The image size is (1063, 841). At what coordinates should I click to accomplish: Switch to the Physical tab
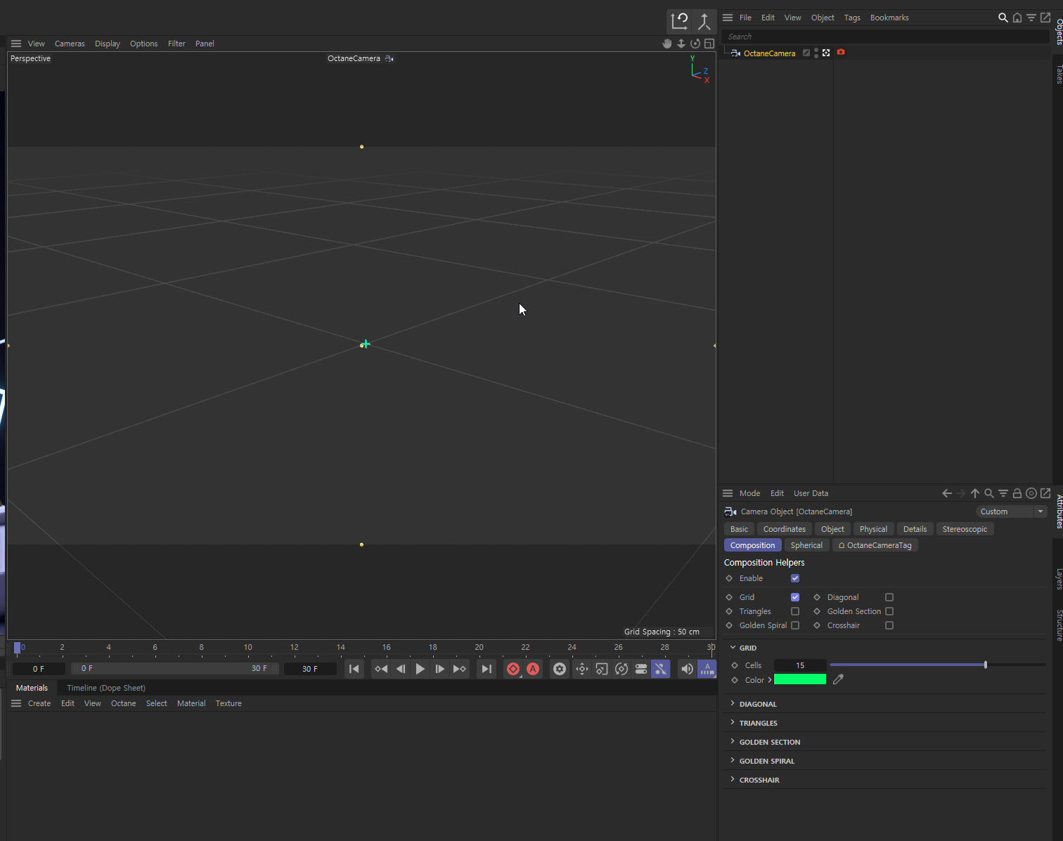tap(873, 529)
